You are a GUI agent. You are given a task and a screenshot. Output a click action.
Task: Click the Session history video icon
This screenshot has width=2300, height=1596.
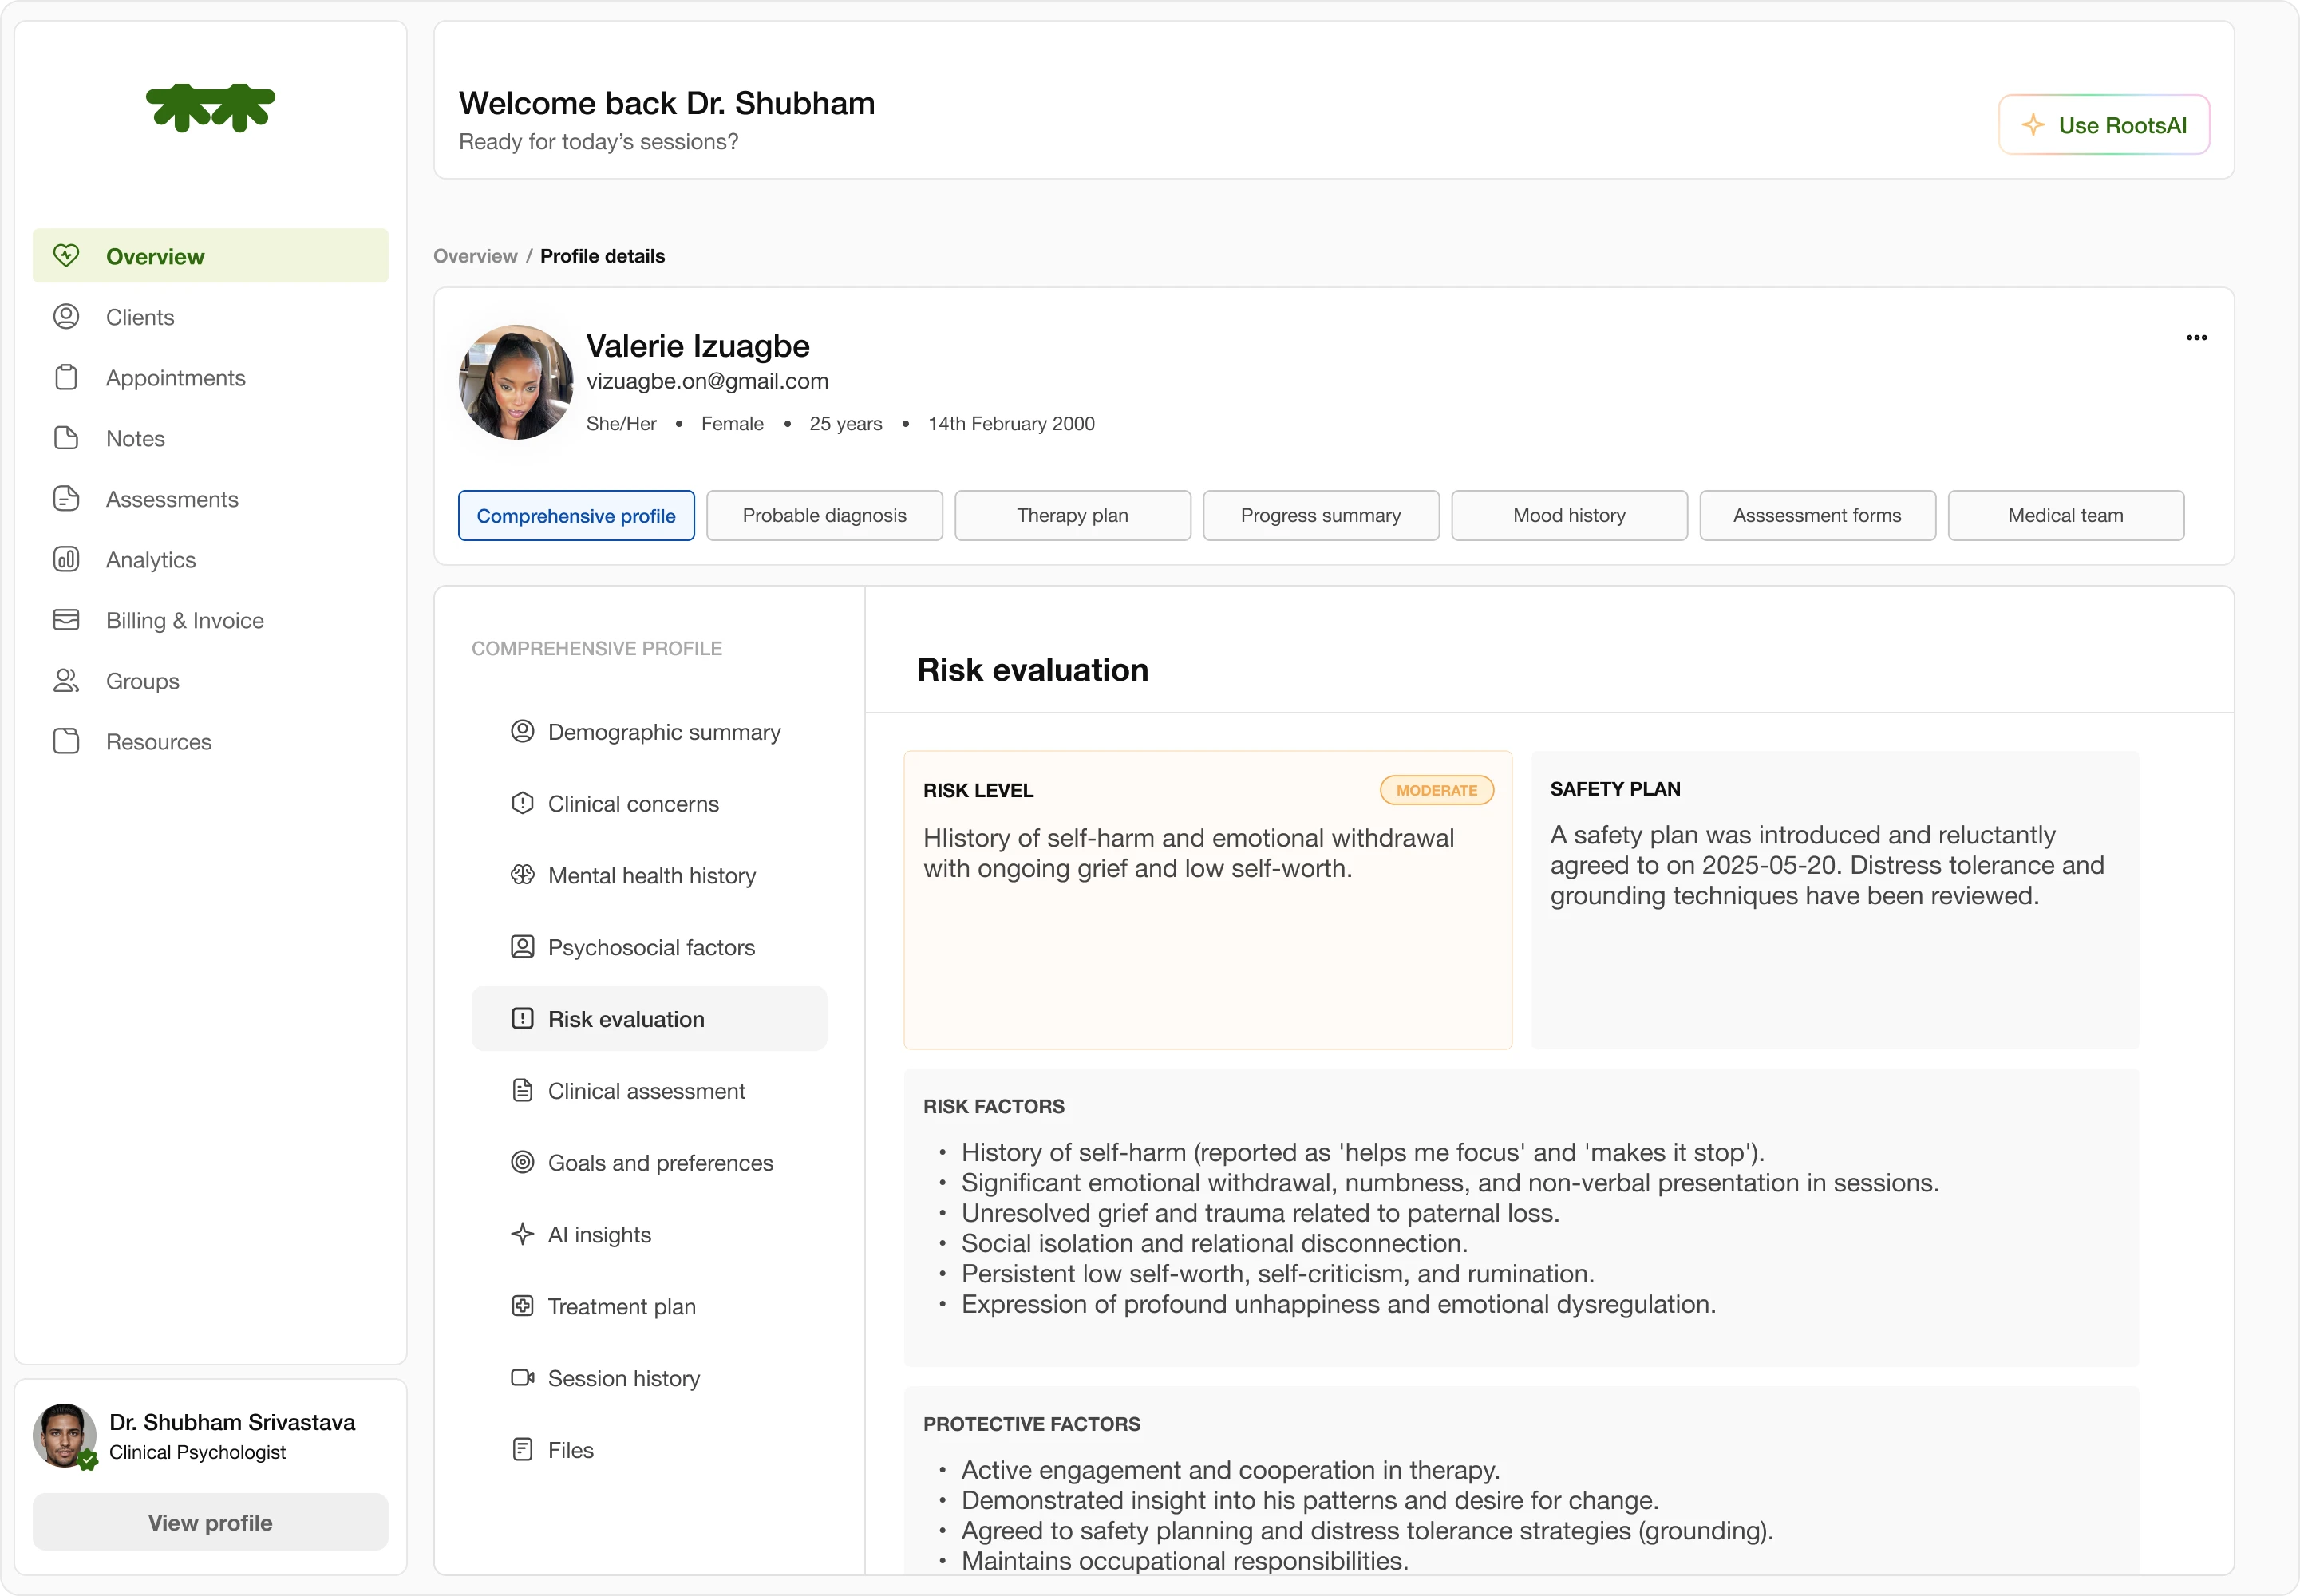coord(522,1378)
